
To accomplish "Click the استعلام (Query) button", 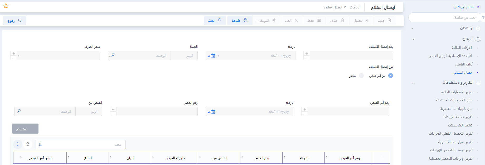I will (25, 129).
